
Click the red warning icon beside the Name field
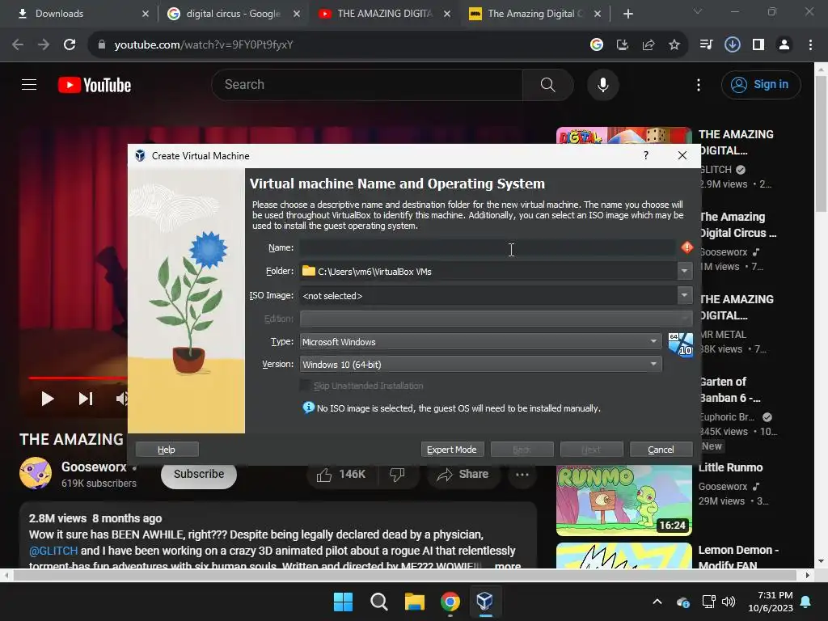tap(687, 247)
